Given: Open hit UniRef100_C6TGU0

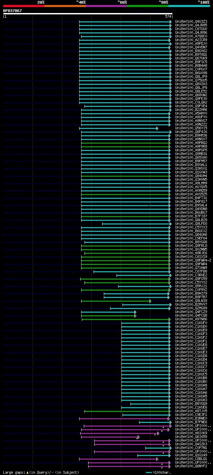Looking at the screenshot, I should pyautogui.click(x=191, y=29).
